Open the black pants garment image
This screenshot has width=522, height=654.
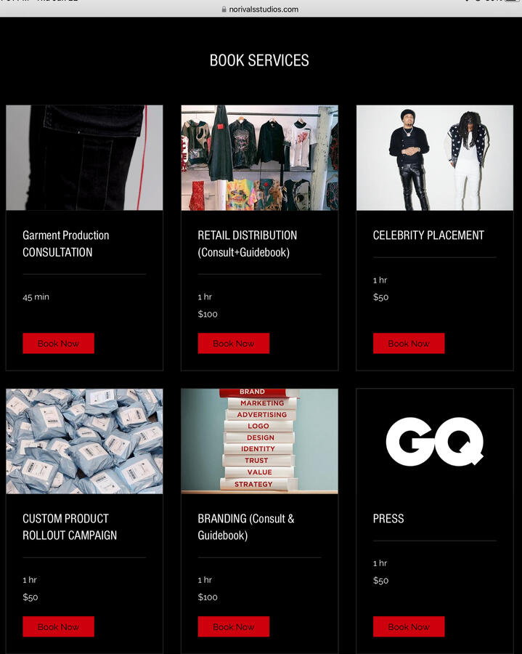click(84, 158)
